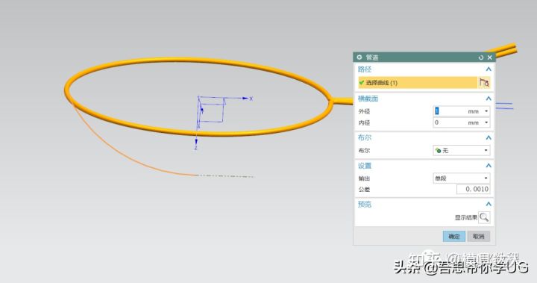
Task: Click the blue Z axis arrow of the coordinate system
Action: pyautogui.click(x=196, y=142)
